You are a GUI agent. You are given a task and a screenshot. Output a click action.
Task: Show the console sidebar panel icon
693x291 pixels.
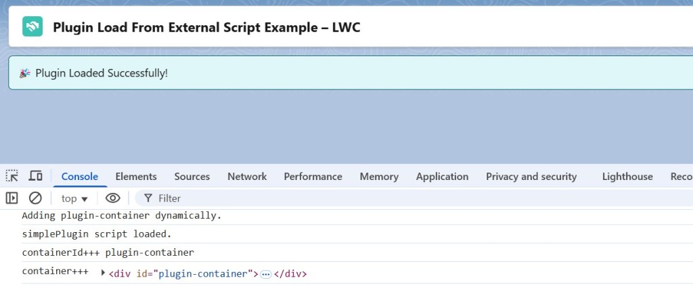point(12,198)
